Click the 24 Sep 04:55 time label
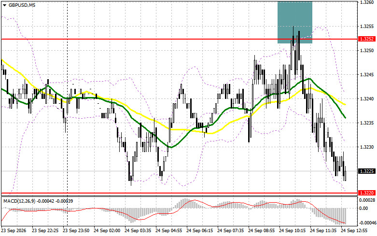Screen dimensions: 377x236 [x=169, y=231]
